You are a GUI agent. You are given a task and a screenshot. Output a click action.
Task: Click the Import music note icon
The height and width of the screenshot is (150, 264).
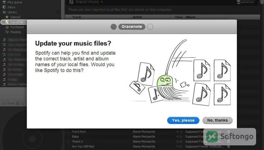pyautogui.click(x=71, y=2)
